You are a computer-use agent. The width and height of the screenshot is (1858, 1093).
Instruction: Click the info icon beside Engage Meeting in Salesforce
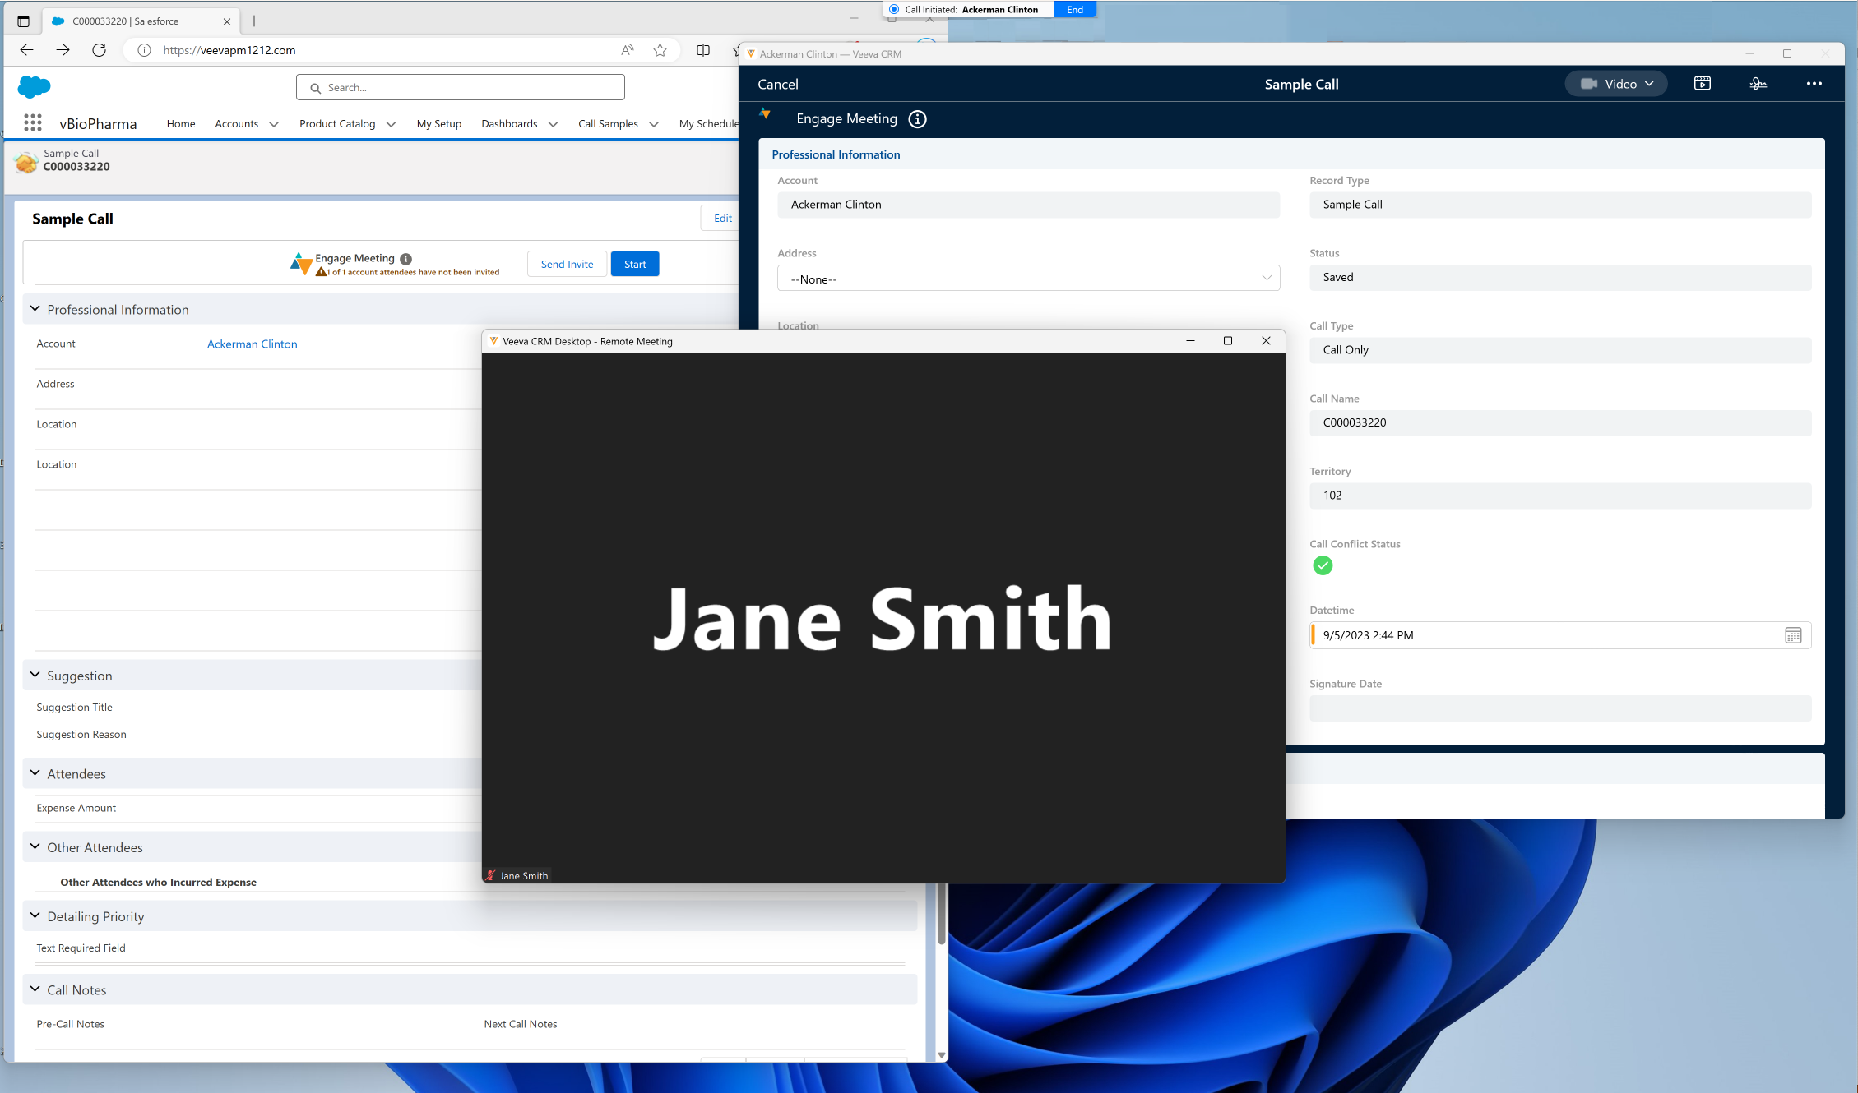click(405, 259)
